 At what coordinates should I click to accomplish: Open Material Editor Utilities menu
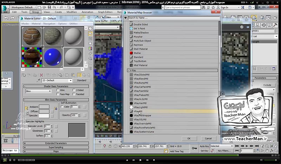click(73, 24)
